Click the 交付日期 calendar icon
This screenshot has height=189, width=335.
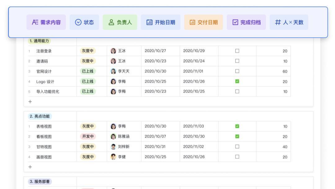[192, 22]
